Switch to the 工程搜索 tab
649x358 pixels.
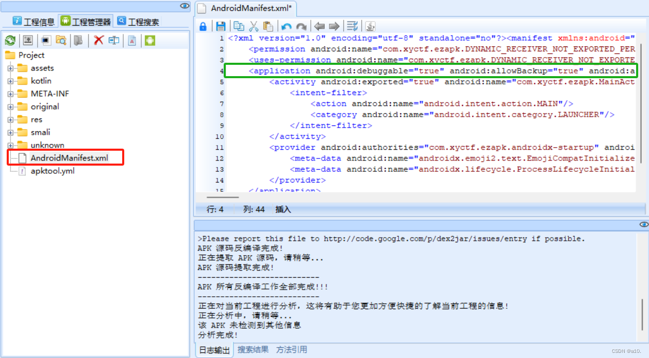[139, 21]
